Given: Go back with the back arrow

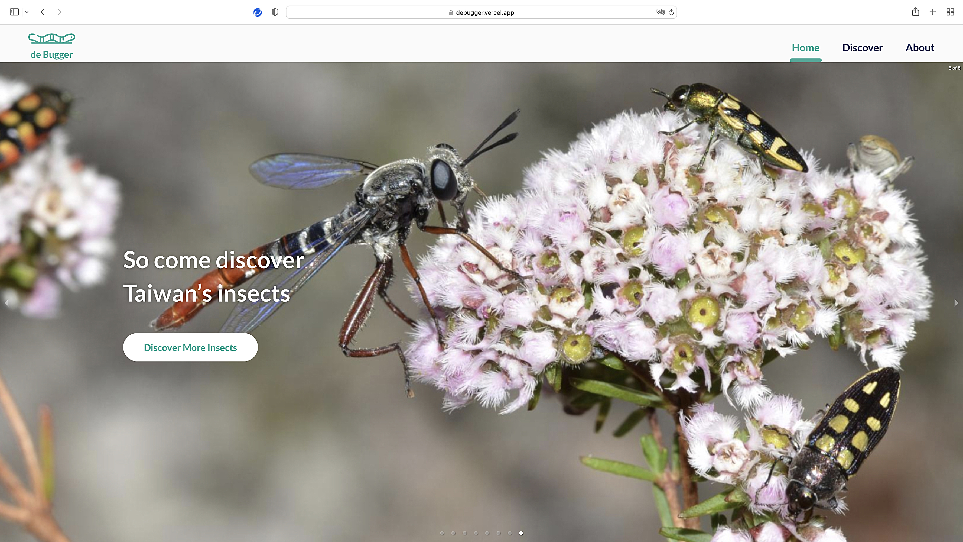Looking at the screenshot, I should pyautogui.click(x=43, y=12).
